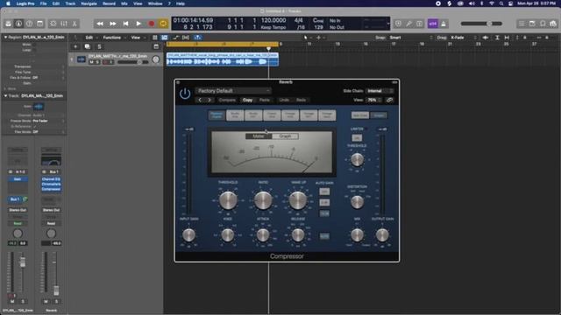
Task: Switch to the Graph display tab
Action: click(x=285, y=136)
